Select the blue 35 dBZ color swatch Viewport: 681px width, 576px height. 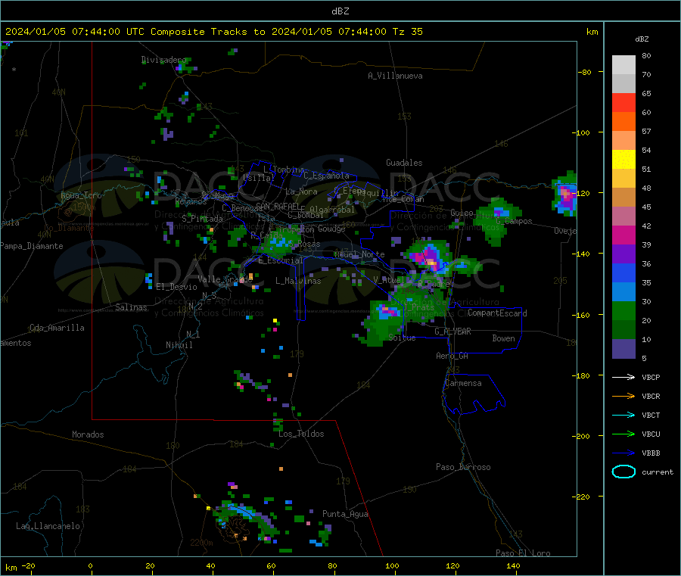(623, 272)
